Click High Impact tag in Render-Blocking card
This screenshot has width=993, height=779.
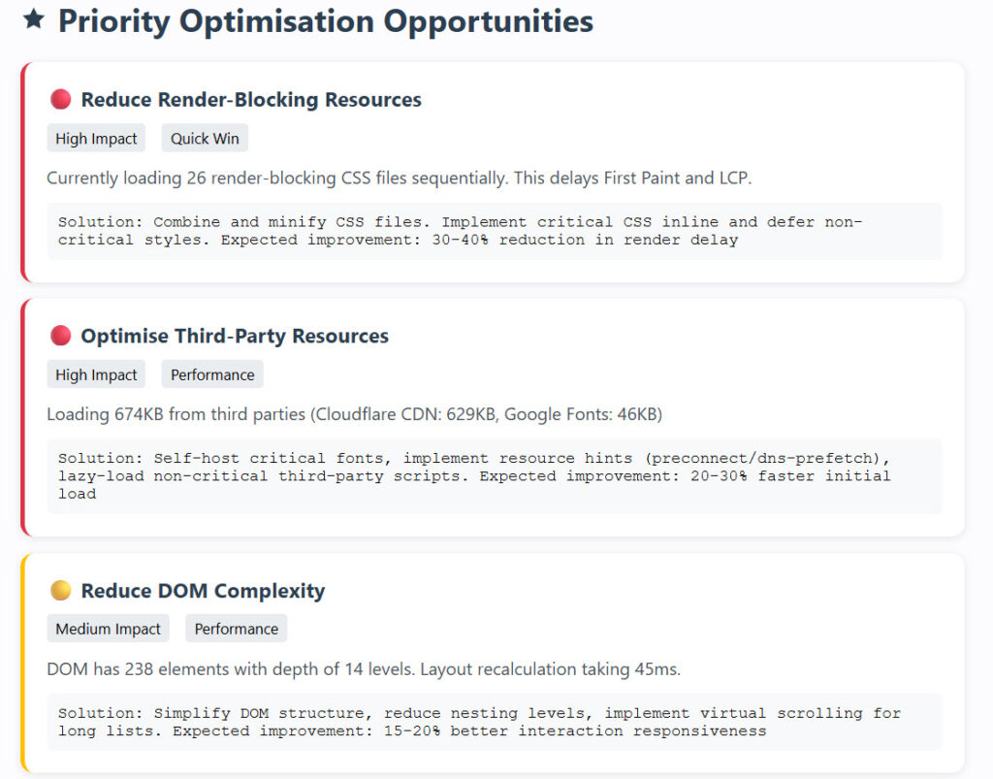pyautogui.click(x=96, y=139)
